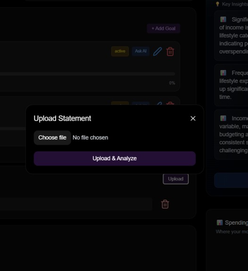Click the blue button under the insights list

(x=231, y=180)
